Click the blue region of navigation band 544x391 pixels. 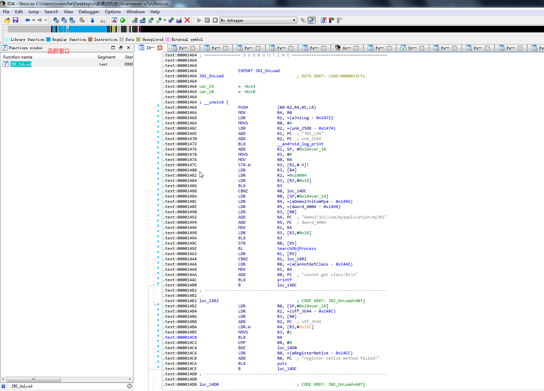87,29
